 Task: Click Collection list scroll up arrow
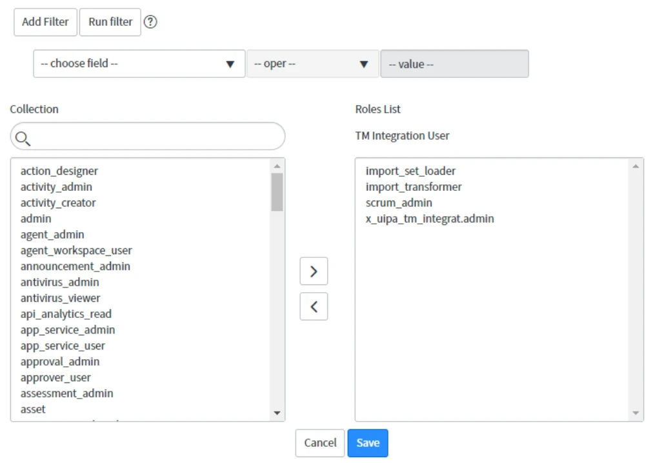277,166
